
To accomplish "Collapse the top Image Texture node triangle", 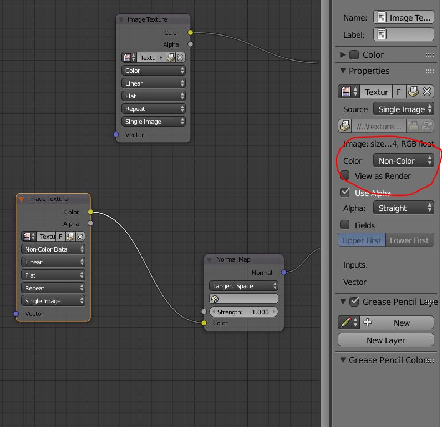I will 121,20.
